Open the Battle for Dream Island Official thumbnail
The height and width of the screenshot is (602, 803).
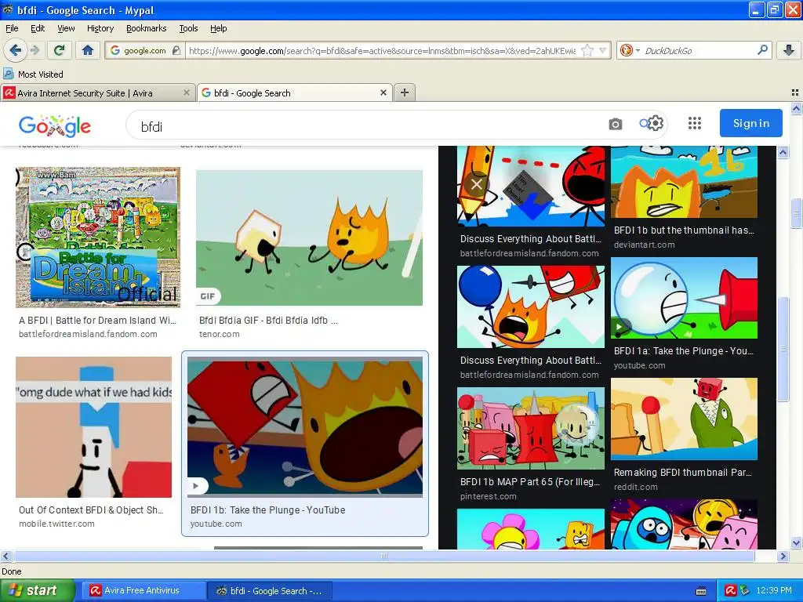[98, 237]
